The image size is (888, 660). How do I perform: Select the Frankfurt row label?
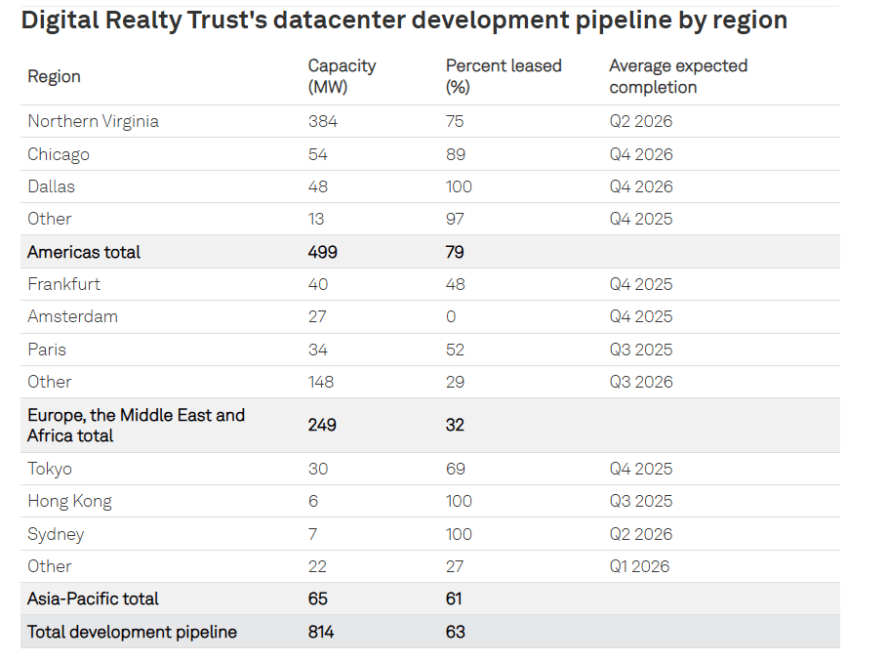[63, 284]
